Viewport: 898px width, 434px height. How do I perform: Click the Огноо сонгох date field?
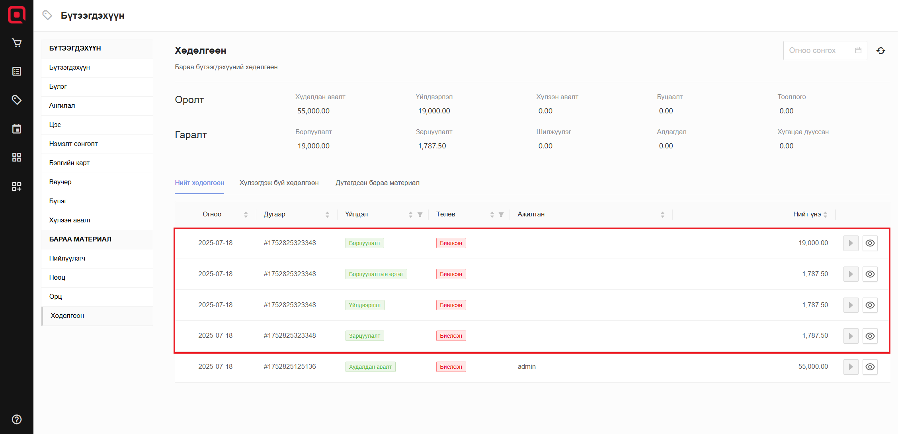(820, 51)
